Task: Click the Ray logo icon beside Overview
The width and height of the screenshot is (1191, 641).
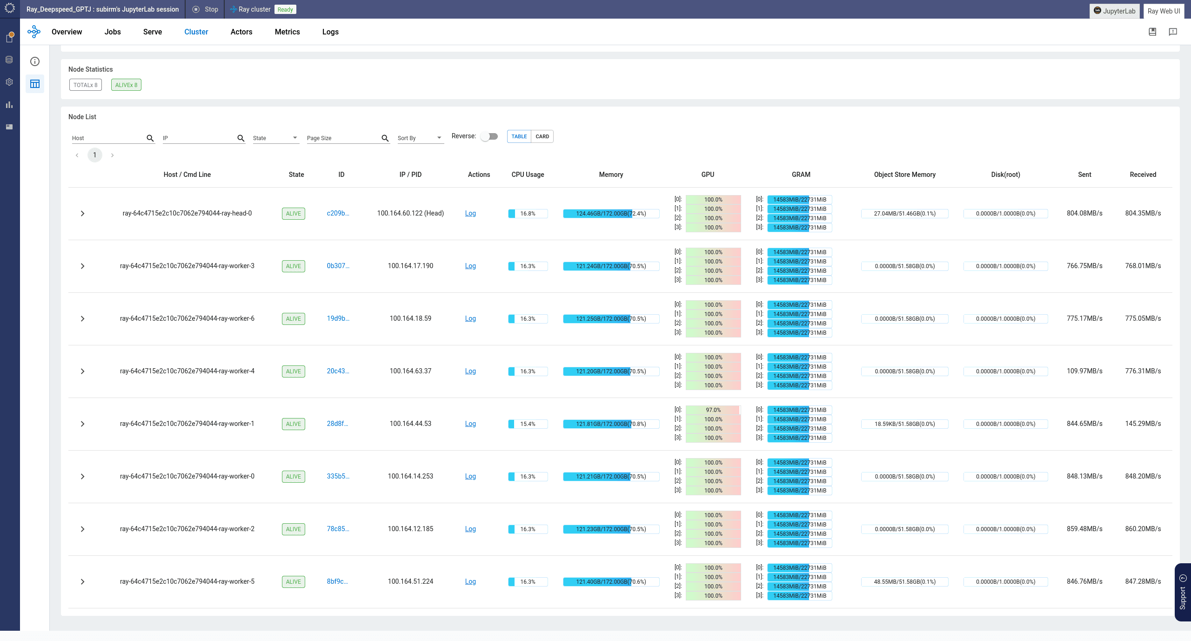Action: point(34,32)
